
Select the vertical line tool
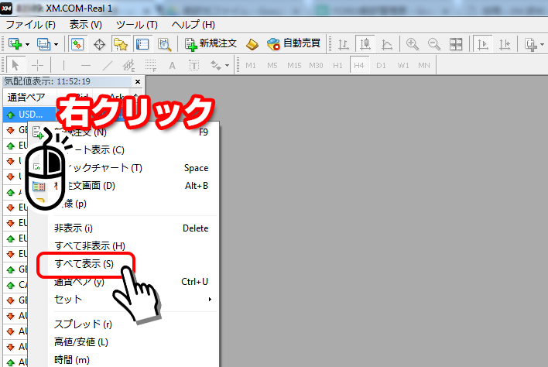[x=63, y=65]
